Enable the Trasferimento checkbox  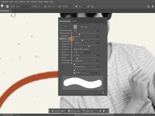pyautogui.click(x=61, y=47)
